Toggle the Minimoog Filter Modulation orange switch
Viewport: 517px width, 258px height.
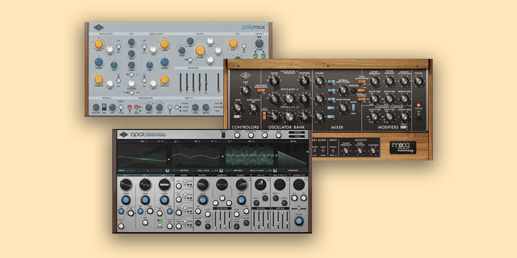point(362,82)
